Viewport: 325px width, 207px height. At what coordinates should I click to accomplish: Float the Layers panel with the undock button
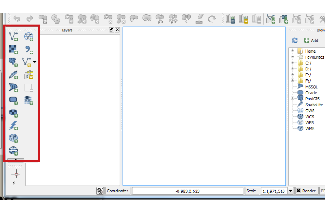click(x=111, y=30)
